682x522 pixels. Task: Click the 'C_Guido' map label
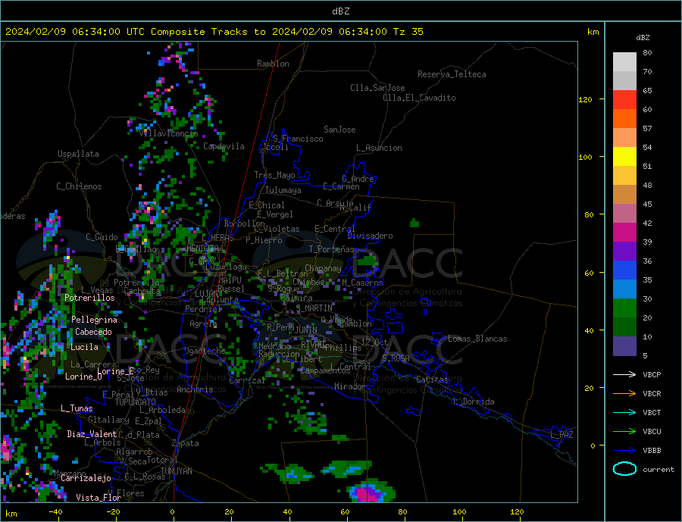tap(102, 237)
